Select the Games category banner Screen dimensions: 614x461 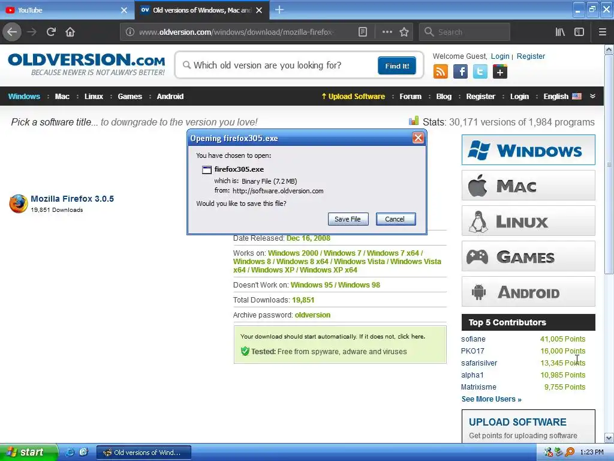coord(528,256)
